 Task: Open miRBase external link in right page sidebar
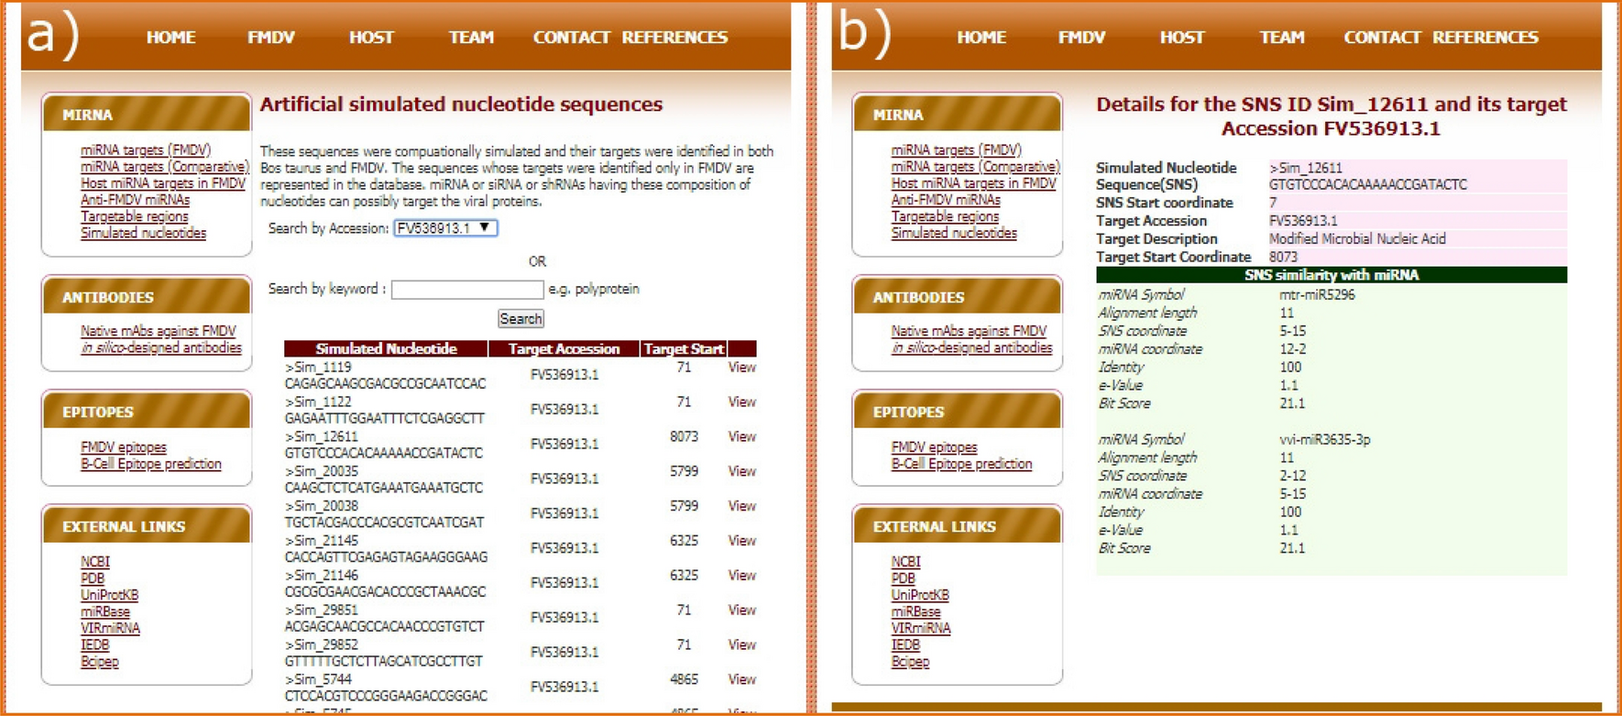916,612
